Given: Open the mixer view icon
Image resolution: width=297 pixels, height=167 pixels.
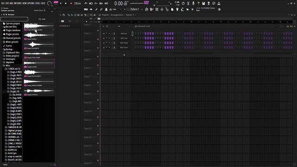Looking at the screenshot, I should (x=162, y=9).
